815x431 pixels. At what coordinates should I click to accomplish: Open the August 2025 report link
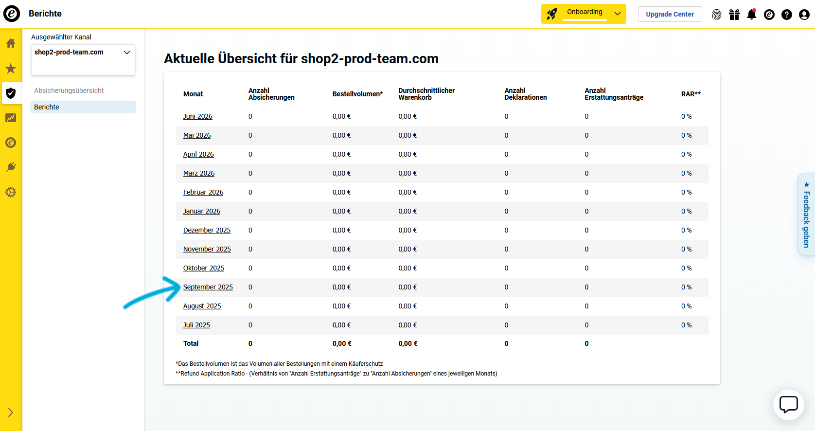[202, 306]
